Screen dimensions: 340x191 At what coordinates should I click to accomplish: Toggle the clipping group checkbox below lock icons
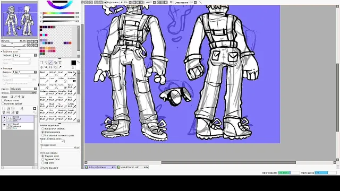click(3, 100)
